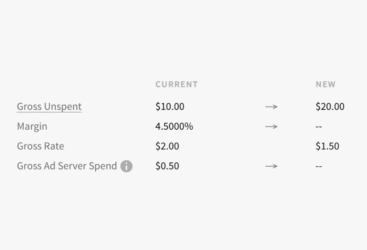367x250 pixels.
Task: Click the NEW column header
Action: point(325,85)
